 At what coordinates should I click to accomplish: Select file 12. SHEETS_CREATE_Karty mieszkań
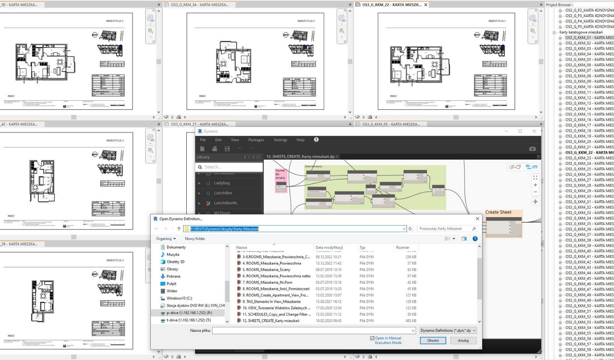click(271, 321)
